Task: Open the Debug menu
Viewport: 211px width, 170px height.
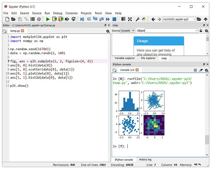Action: (58, 13)
